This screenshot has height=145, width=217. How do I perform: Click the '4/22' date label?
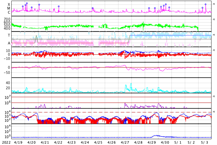pos(58,142)
